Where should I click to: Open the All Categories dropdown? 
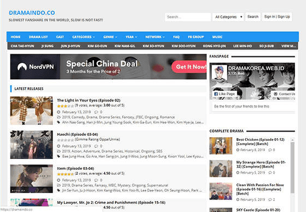click(228, 17)
